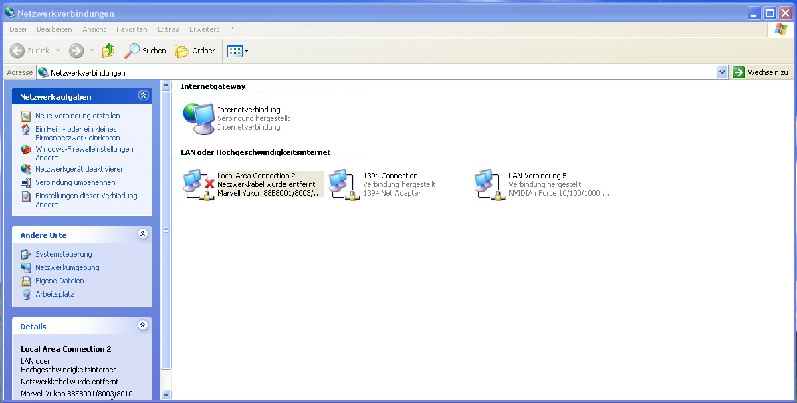797x403 pixels.
Task: Open the Suchen search tool
Action: (x=146, y=51)
